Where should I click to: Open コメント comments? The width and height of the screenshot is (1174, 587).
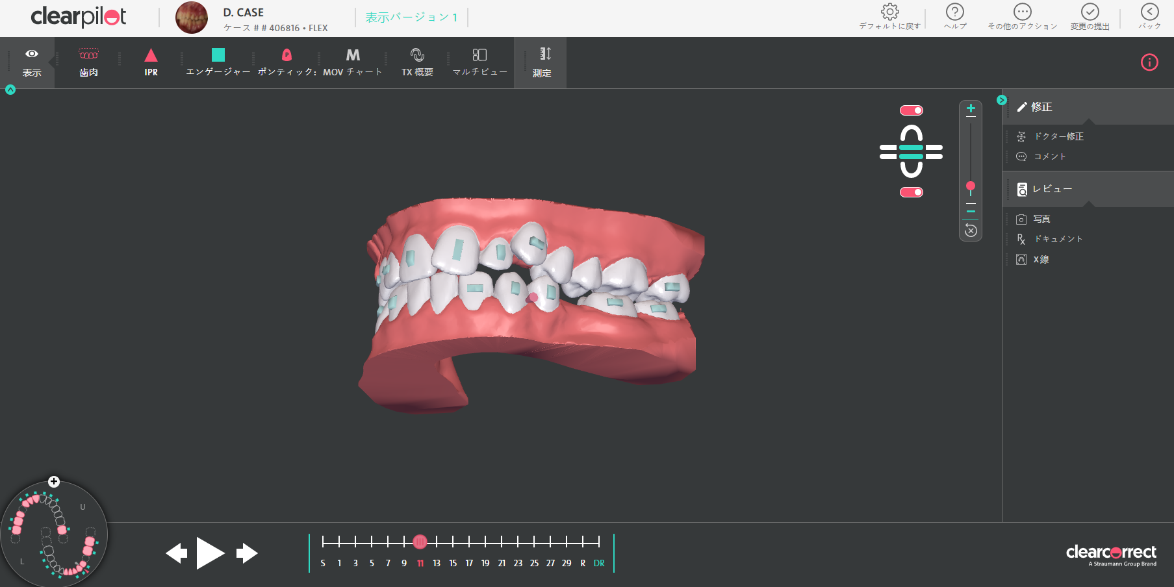tap(1041, 156)
